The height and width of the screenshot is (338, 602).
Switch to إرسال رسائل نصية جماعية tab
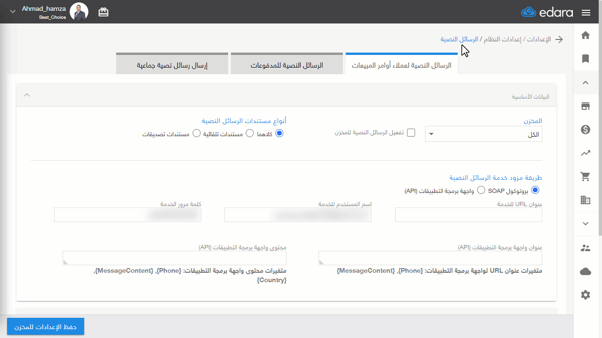tap(172, 64)
